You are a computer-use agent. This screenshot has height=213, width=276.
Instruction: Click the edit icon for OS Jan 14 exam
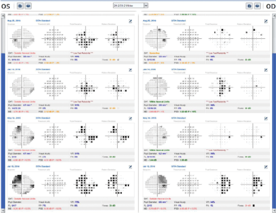pyautogui.click(x=130, y=70)
